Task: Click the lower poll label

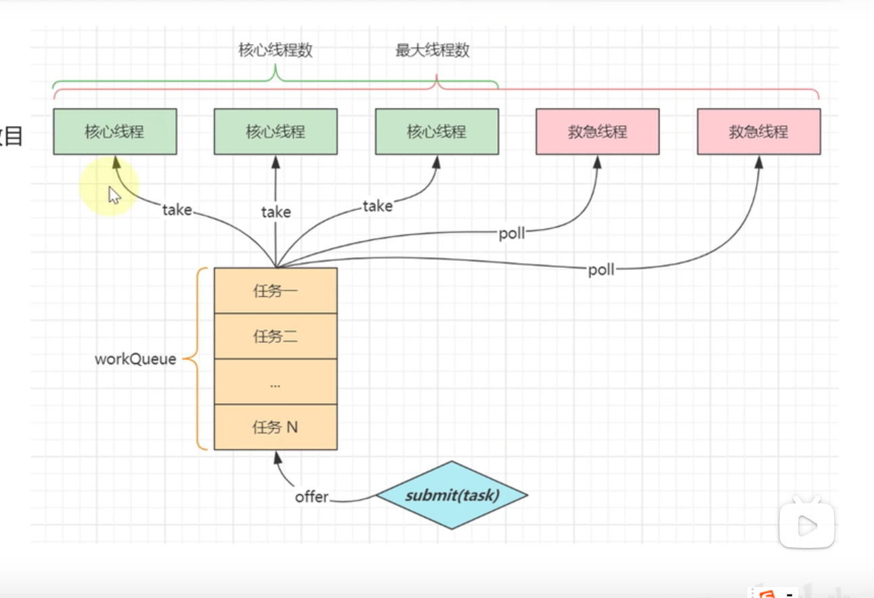Action: (x=601, y=270)
